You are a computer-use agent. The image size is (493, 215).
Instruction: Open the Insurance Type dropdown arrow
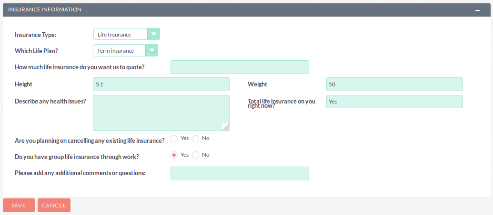pyautogui.click(x=153, y=34)
